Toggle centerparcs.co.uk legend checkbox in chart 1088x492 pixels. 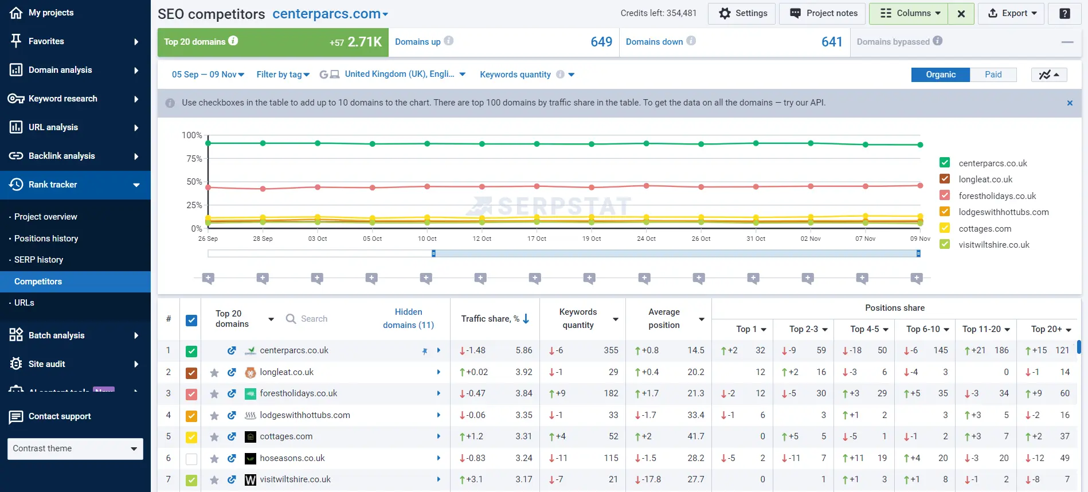tap(945, 163)
